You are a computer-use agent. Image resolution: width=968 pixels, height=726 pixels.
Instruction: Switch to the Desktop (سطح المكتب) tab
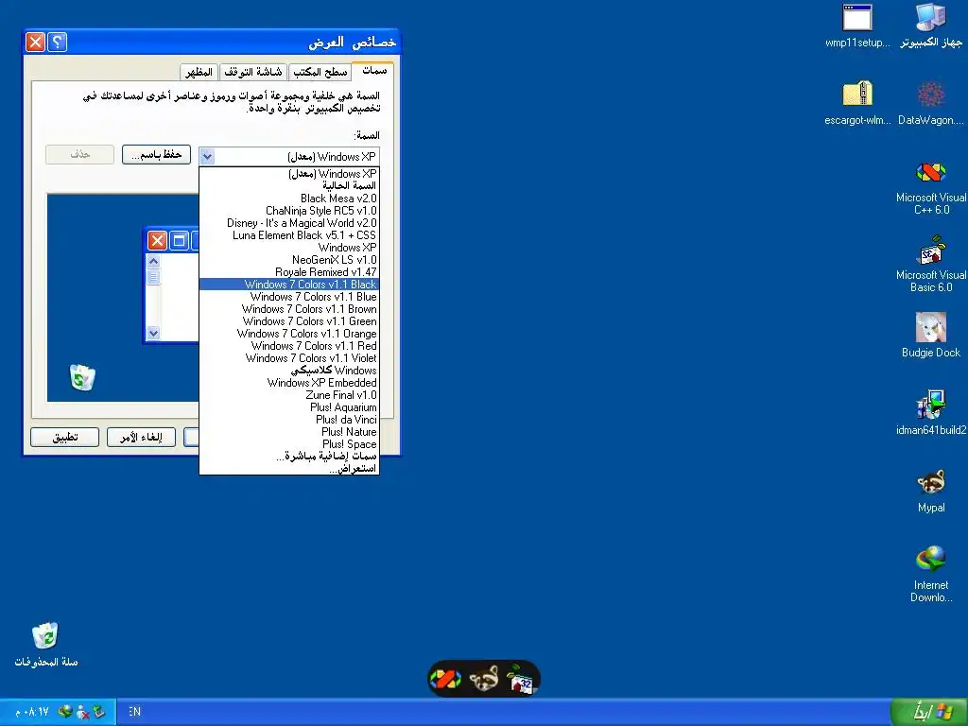320,72
